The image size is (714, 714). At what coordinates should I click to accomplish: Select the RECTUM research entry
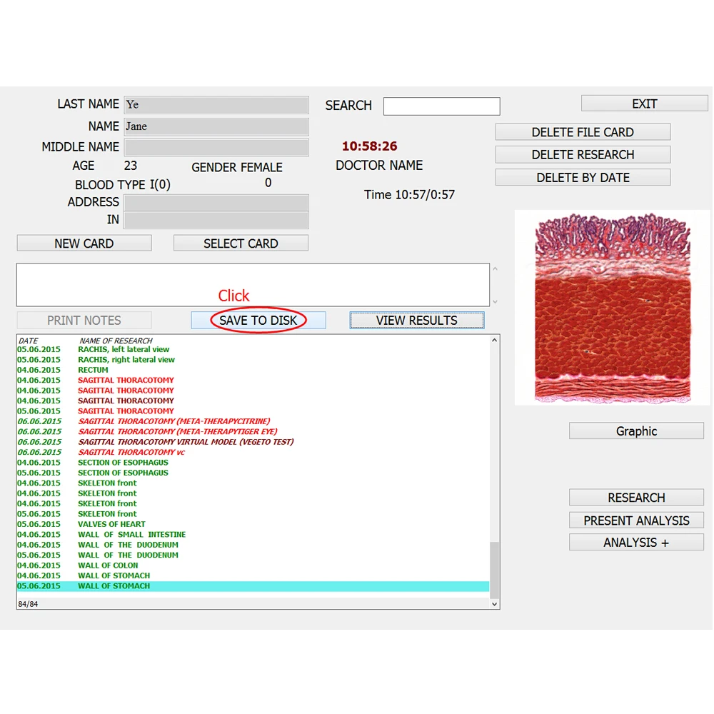[x=93, y=370]
